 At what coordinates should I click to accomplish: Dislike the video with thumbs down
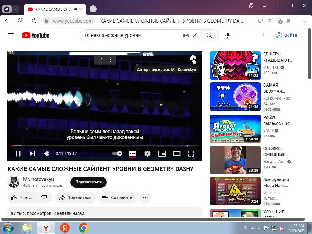pos(44,197)
